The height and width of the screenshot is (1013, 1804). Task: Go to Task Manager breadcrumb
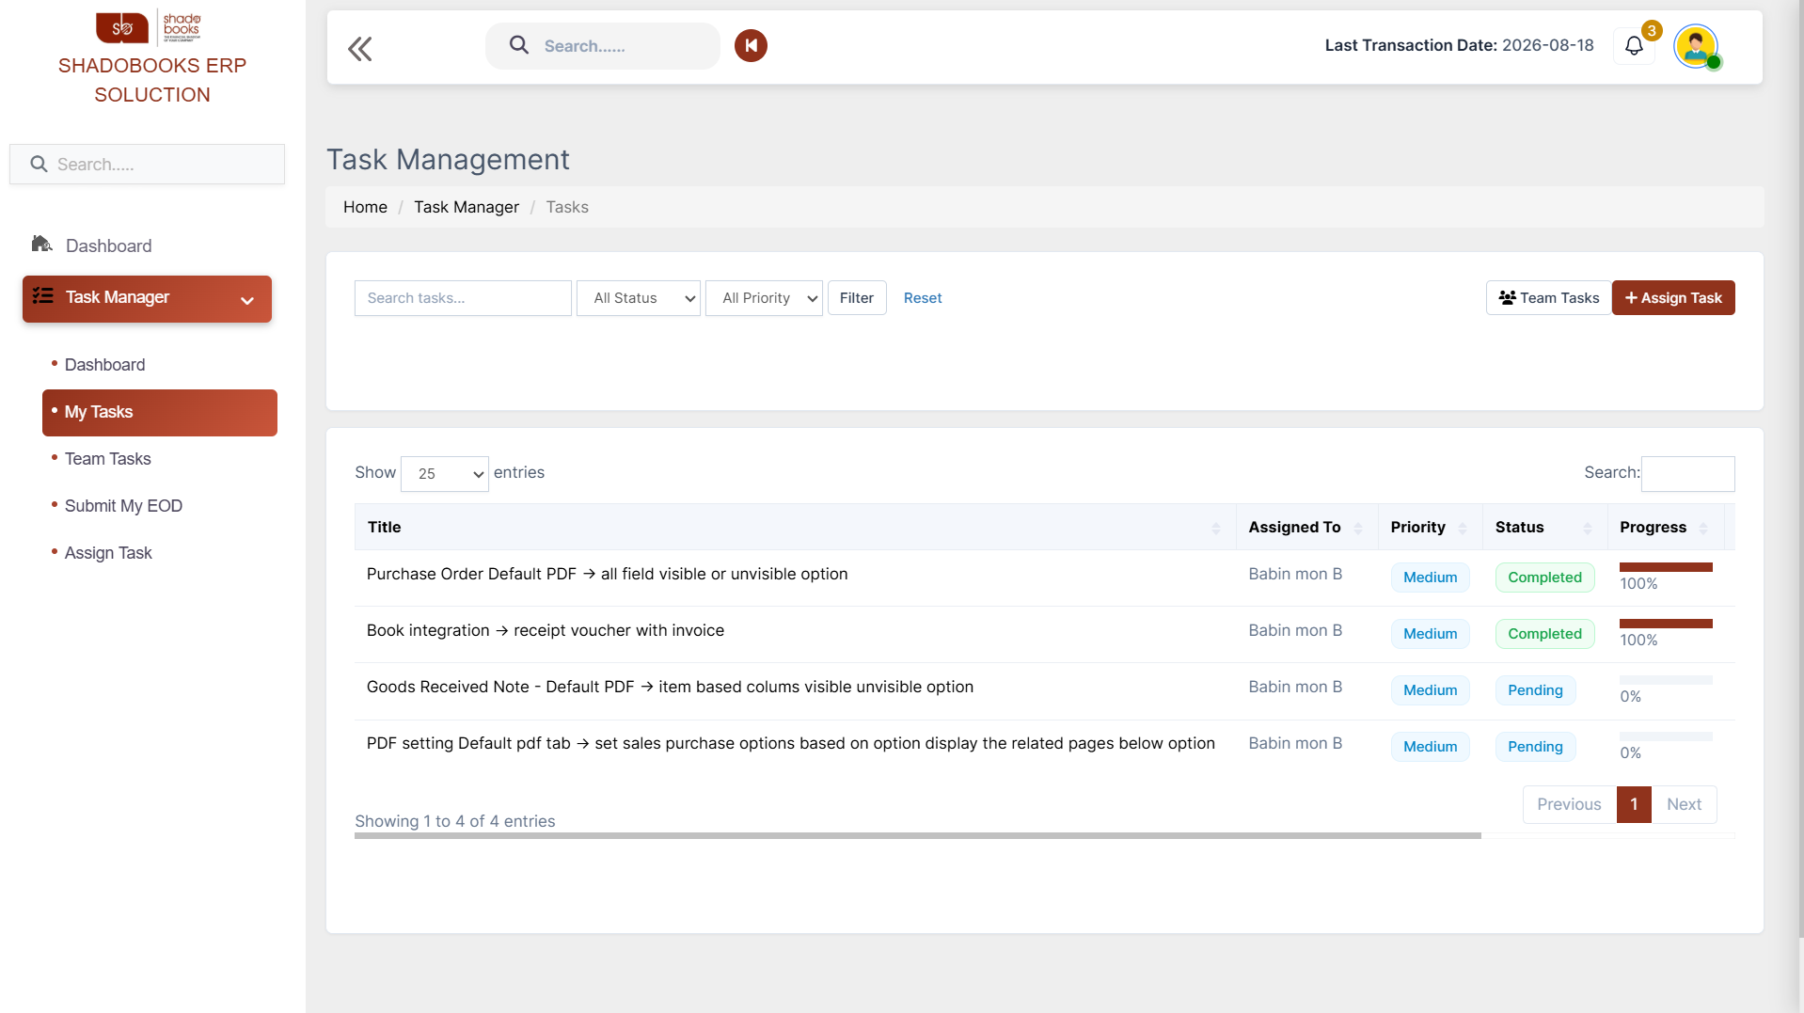(x=467, y=207)
